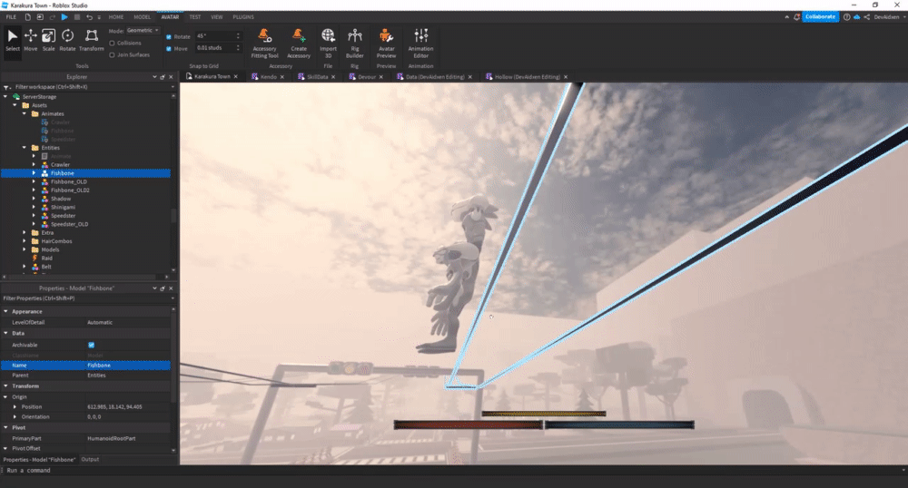
Task: Switch to the TEST ribbon tab
Action: pyautogui.click(x=195, y=17)
